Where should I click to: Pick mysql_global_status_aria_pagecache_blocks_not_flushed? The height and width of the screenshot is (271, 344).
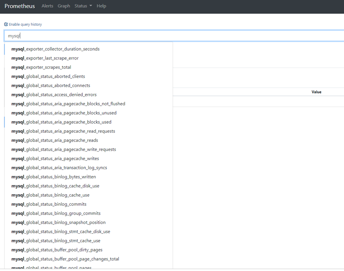click(89, 104)
